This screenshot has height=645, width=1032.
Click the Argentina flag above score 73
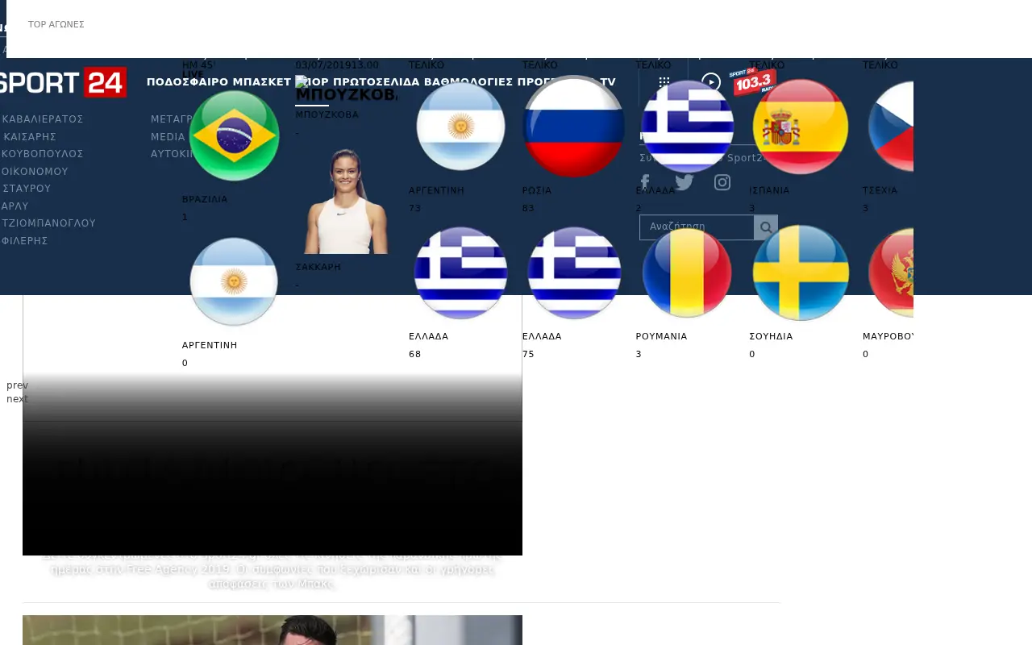(x=460, y=127)
